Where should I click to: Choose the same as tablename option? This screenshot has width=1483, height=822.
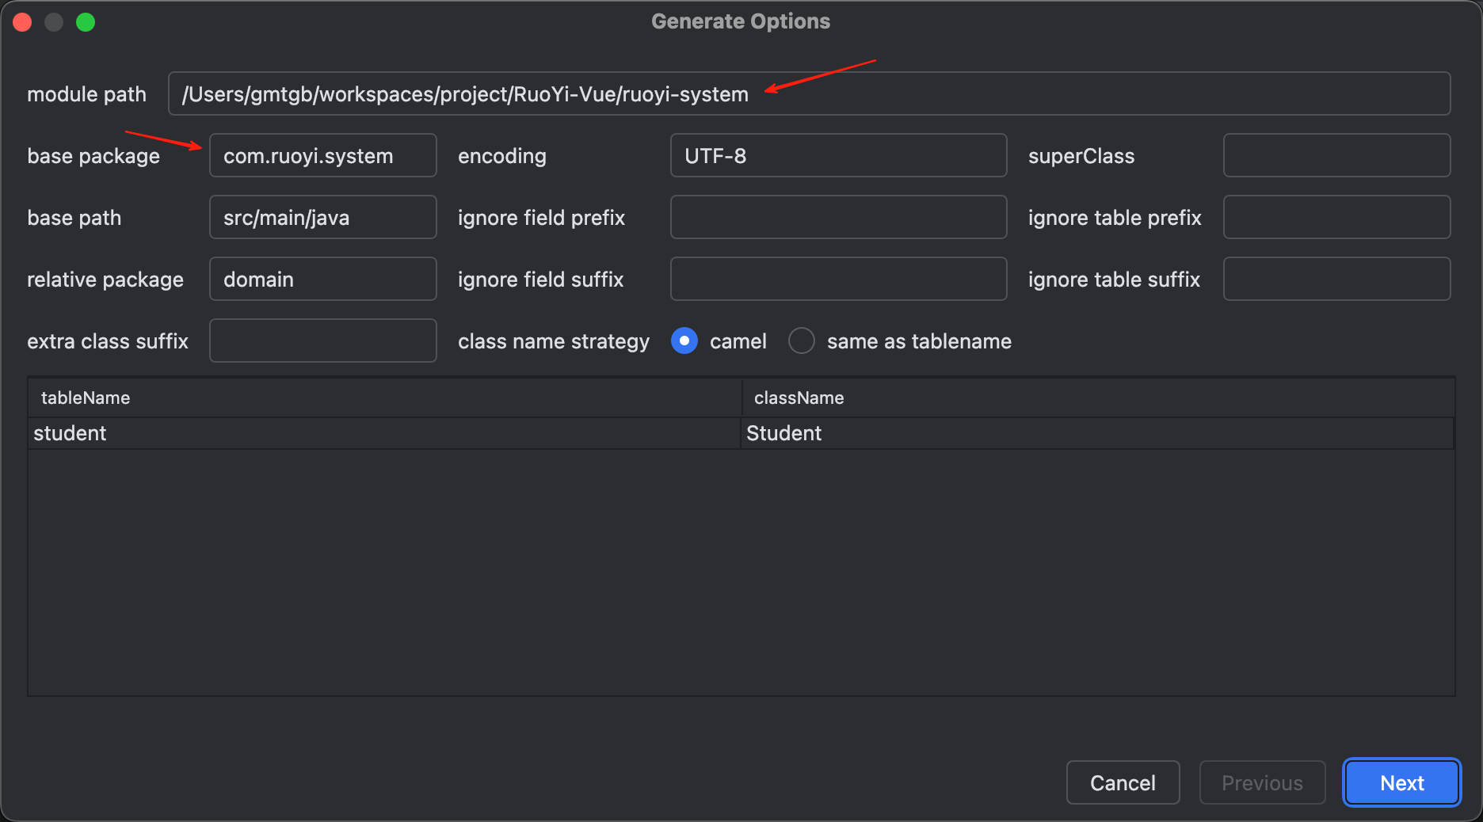click(802, 341)
